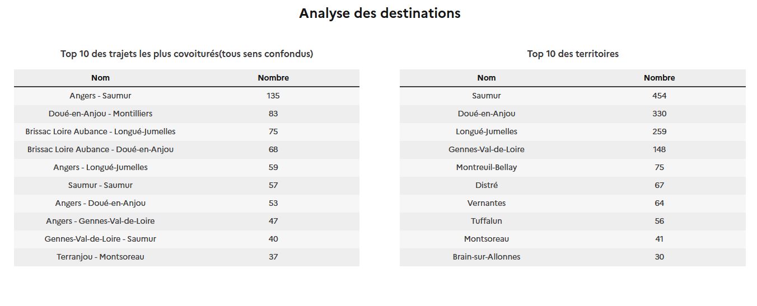The width and height of the screenshot is (757, 306).
Task: Click the Nombre header in territoires table
Action: point(660,78)
